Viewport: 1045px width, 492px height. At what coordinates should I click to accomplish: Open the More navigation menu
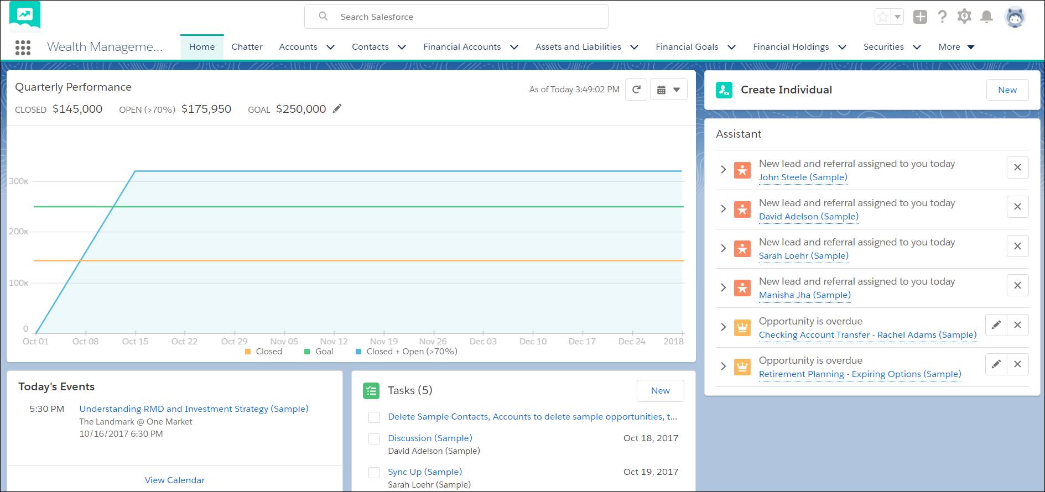click(x=956, y=47)
